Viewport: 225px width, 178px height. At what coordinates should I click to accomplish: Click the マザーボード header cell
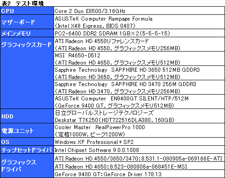[27, 22]
